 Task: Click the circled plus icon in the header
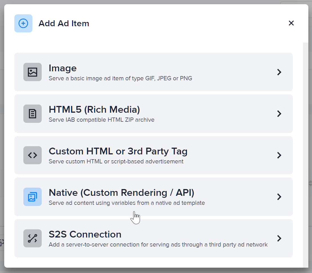(x=23, y=23)
